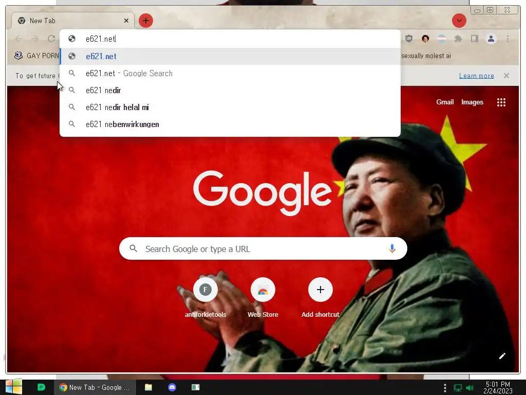Open the green chat app in the taskbar
This screenshot has height=395, width=526.
pyautogui.click(x=41, y=387)
